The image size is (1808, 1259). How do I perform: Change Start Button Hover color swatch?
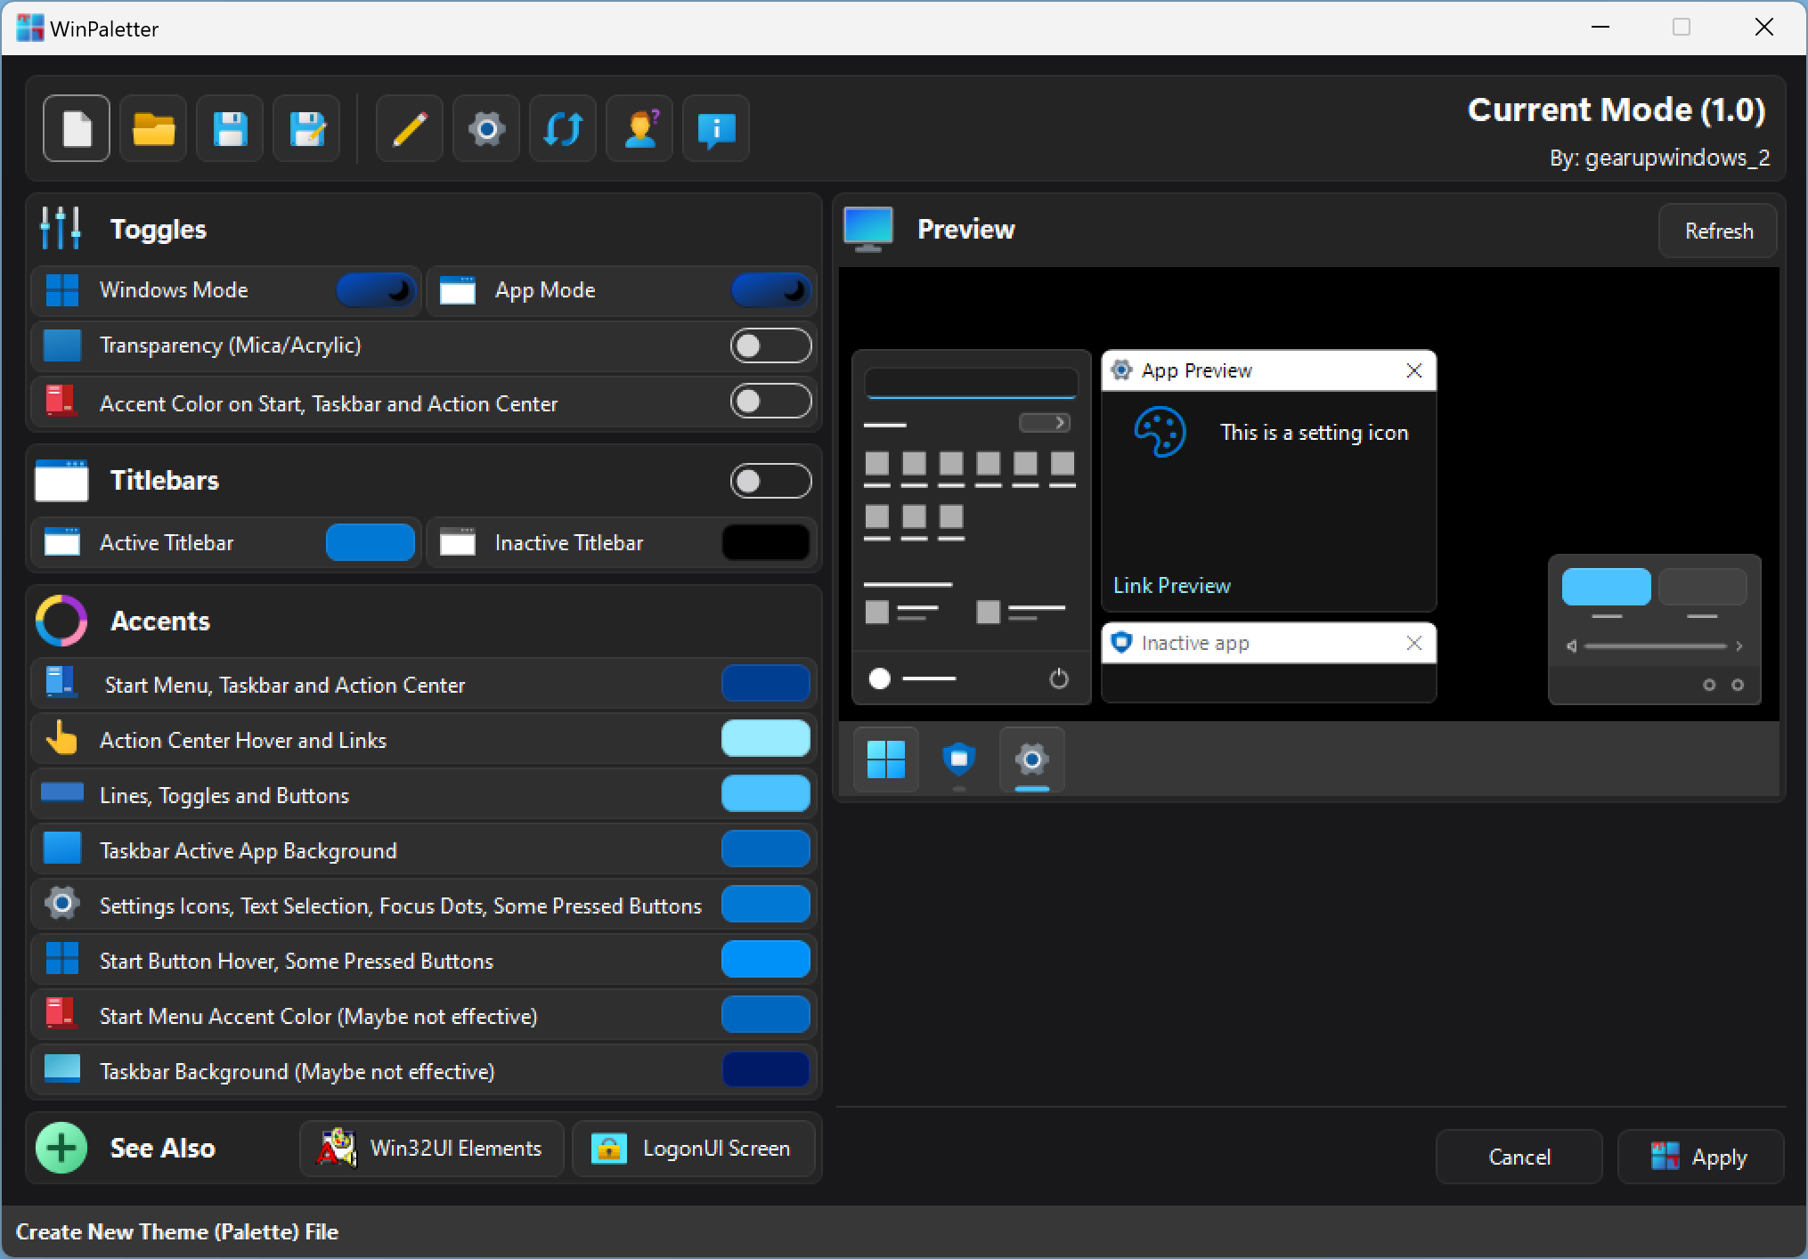[766, 960]
